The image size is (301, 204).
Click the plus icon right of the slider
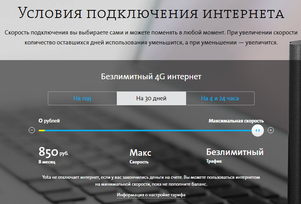pyautogui.click(x=271, y=130)
